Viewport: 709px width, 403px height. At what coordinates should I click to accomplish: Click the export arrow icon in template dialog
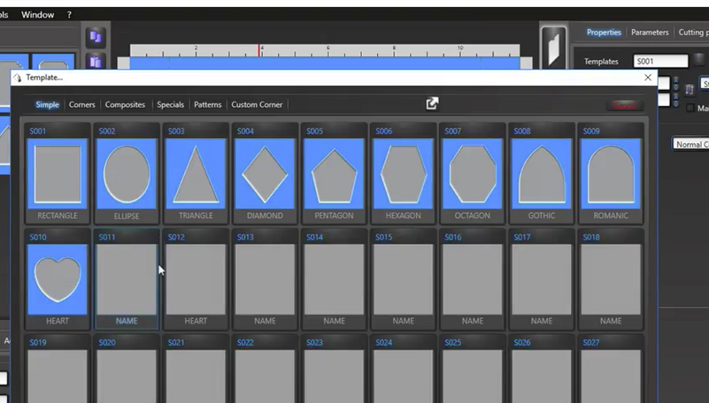coord(432,104)
